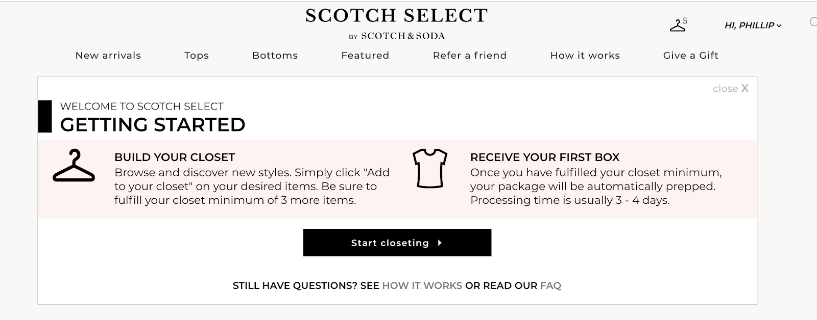Open How it works in the navigation bar
Screen dimensions: 817x320
[x=585, y=56]
